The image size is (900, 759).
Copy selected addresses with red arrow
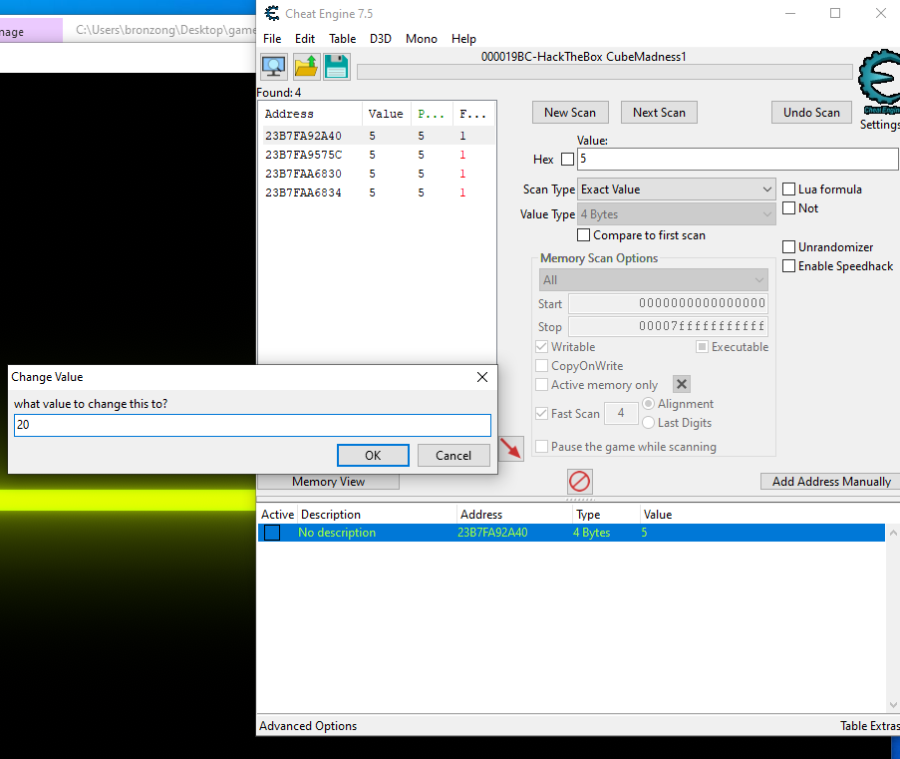[x=510, y=448]
